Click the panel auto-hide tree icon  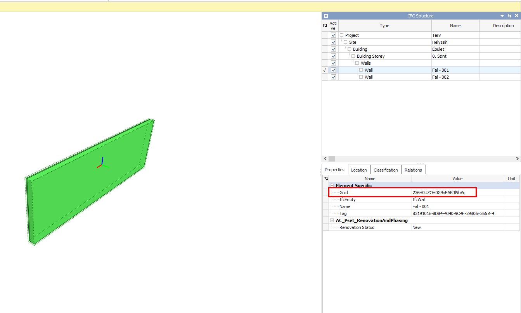509,16
